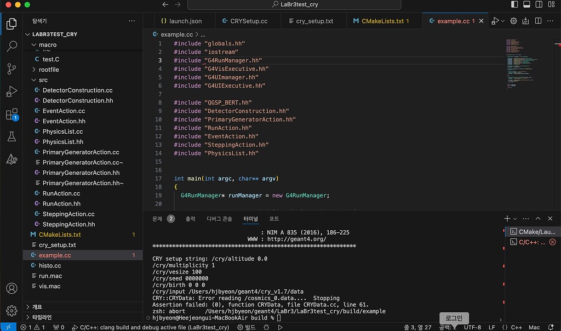561x331 pixels.
Task: Click the Accounts icon at sidebar bottom
Action: click(12, 288)
